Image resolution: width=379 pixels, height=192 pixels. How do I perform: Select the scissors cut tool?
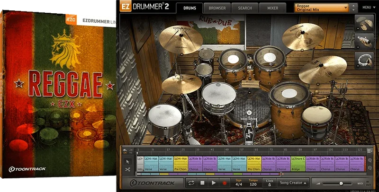click(x=127, y=170)
